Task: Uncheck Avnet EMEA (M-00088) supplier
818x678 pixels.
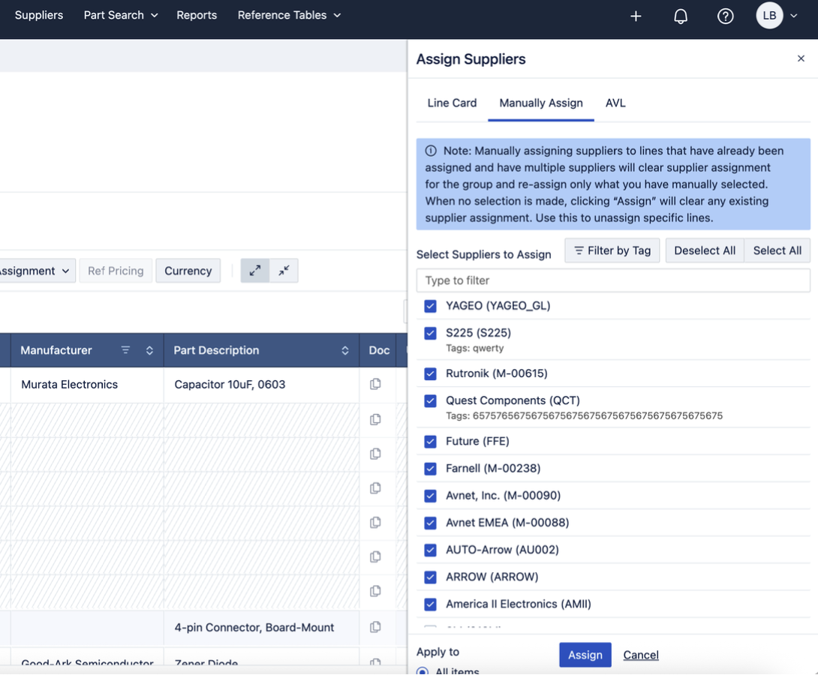Action: click(431, 523)
